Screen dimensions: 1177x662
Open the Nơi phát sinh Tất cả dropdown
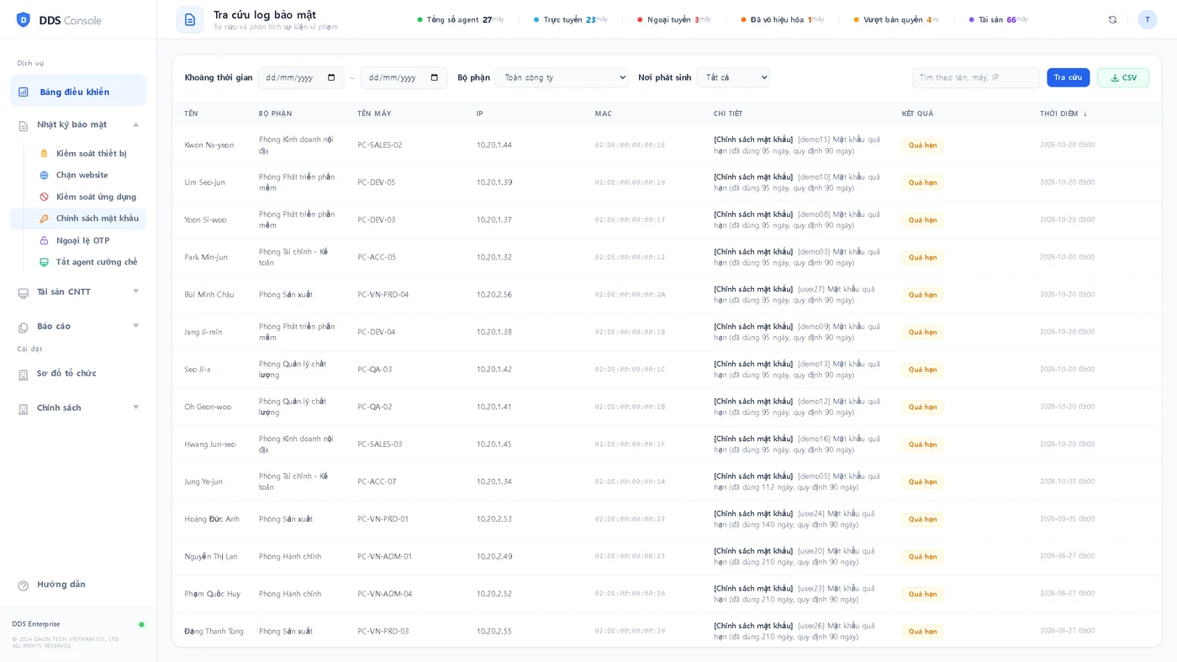point(733,78)
